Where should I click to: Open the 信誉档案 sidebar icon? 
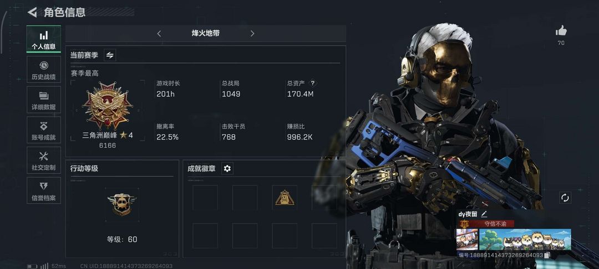coord(44,190)
